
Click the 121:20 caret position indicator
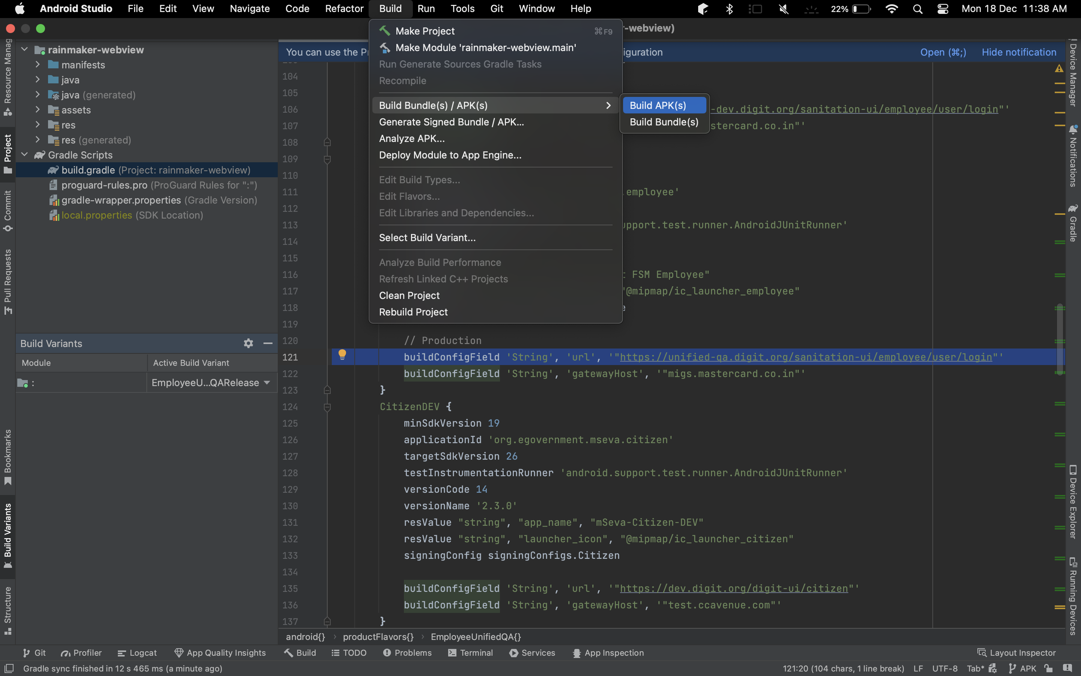tap(843, 668)
